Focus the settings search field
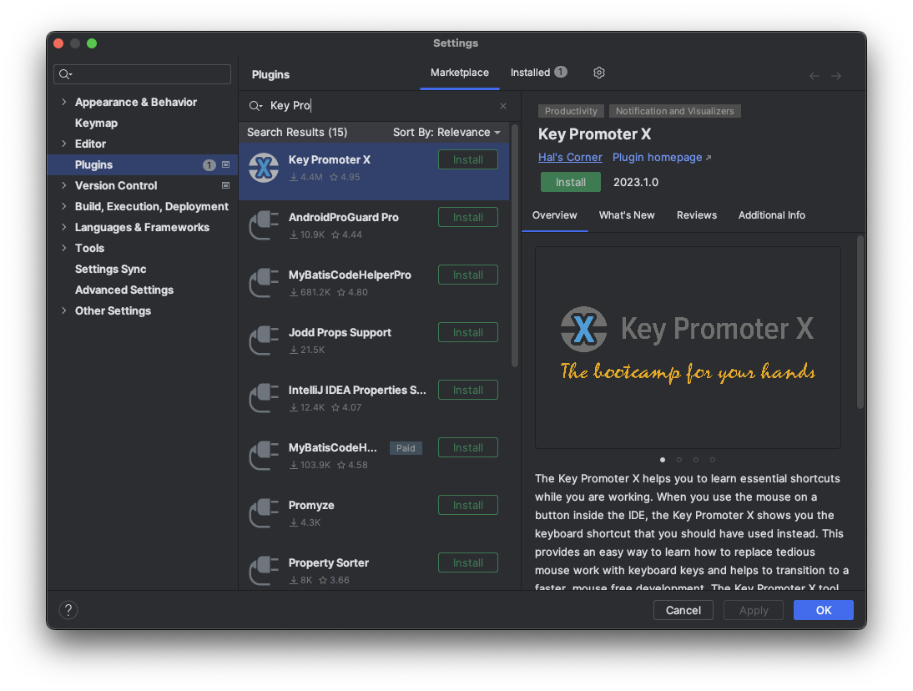This screenshot has height=691, width=913. 142,74
